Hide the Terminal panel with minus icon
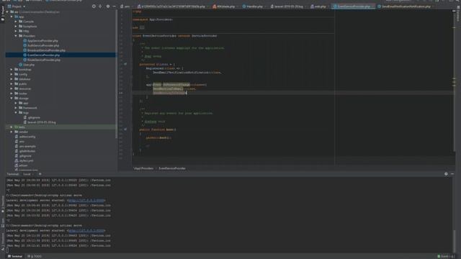The image size is (461, 259). coord(452,174)
